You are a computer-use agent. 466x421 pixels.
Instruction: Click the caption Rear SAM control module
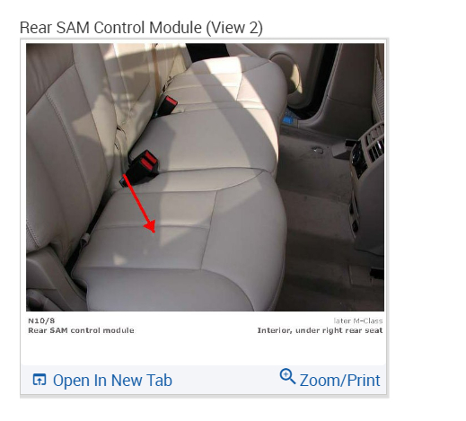tap(81, 330)
